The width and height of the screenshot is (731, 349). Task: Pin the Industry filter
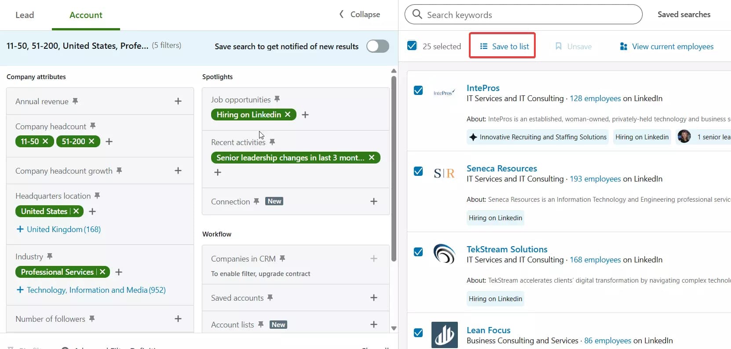point(50,256)
